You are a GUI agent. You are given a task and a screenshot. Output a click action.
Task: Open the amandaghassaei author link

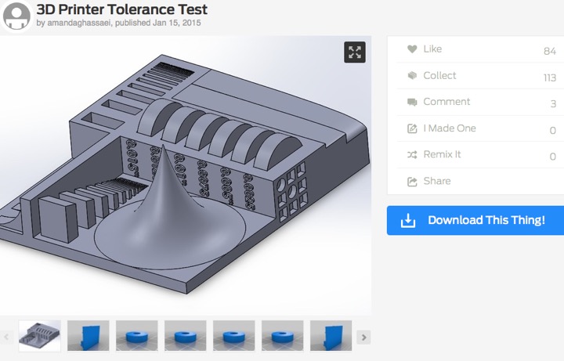pyautogui.click(x=79, y=23)
